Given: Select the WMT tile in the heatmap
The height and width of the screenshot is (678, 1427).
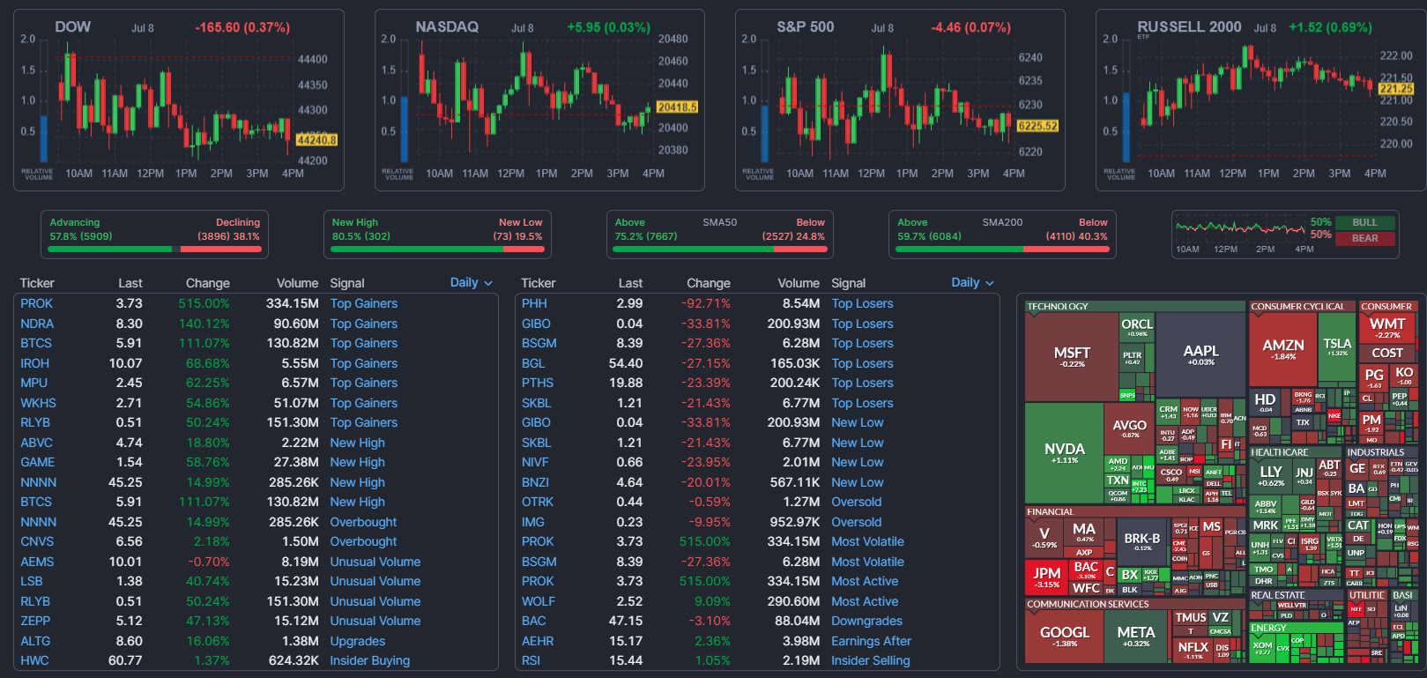Looking at the screenshot, I should tap(1387, 327).
